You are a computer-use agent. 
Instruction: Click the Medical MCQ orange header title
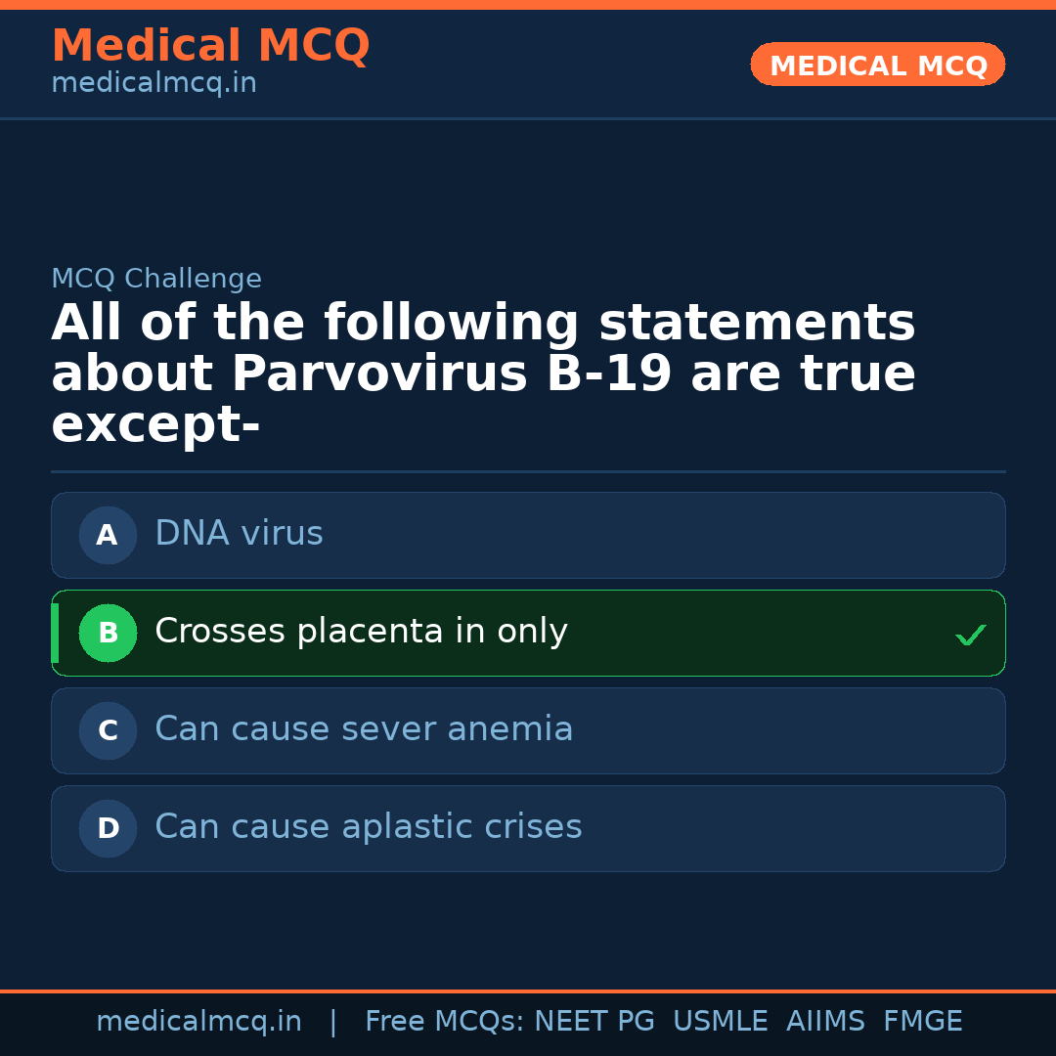[x=210, y=46]
